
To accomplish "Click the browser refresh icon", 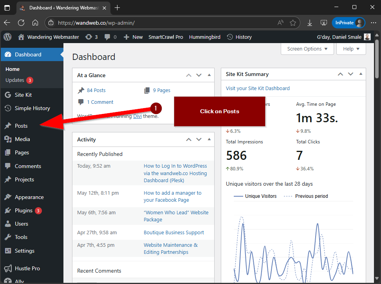I will pos(21,23).
